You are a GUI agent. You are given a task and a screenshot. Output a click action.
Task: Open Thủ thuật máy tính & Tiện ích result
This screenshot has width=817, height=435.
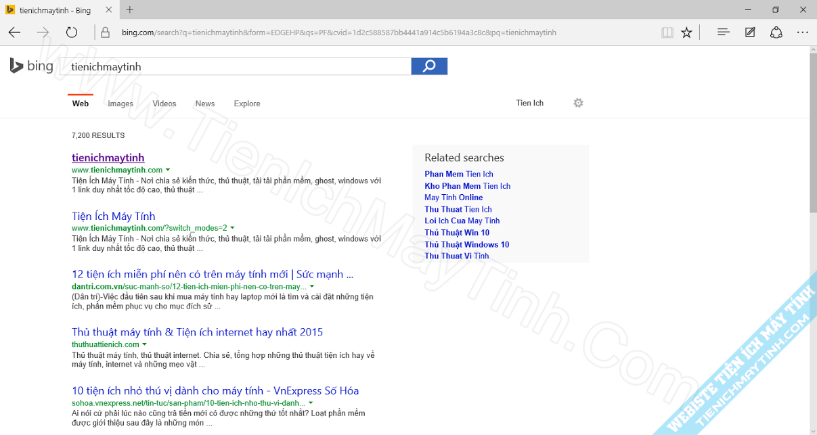(x=198, y=332)
